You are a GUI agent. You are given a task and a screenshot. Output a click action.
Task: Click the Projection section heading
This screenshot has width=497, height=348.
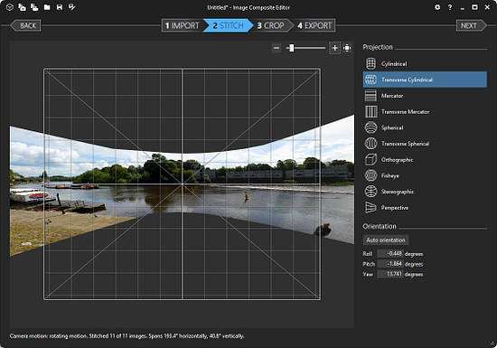click(x=378, y=47)
